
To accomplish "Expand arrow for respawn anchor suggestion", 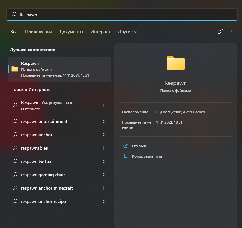I will click(x=104, y=135).
